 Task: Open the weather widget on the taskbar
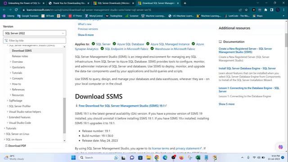click(x=14, y=157)
